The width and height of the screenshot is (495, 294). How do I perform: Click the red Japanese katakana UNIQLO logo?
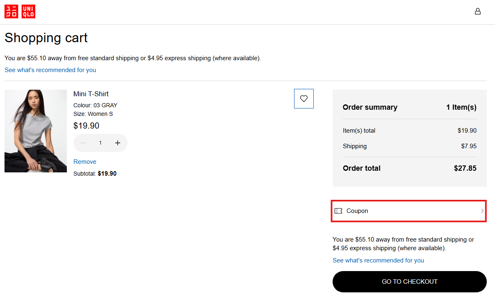click(11, 11)
